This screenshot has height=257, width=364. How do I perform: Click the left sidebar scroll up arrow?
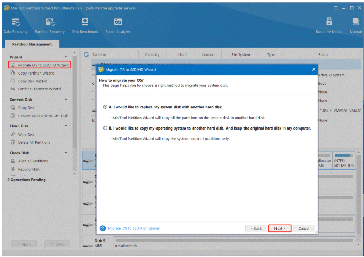75,53
